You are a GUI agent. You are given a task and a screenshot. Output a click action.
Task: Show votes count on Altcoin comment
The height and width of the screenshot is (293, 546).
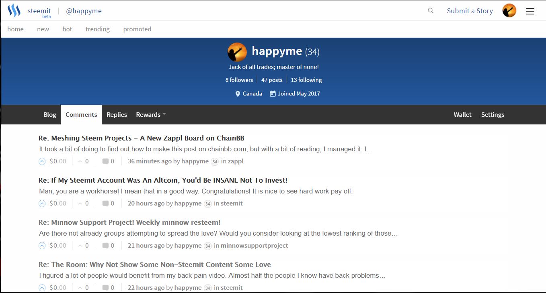pos(83,203)
